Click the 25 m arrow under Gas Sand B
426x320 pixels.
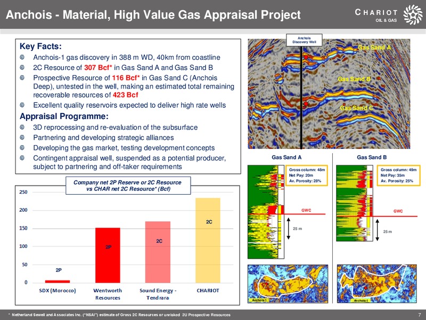378,230
